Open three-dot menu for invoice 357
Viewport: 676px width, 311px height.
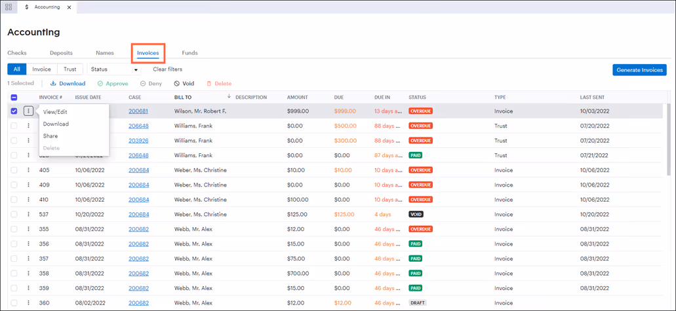[x=28, y=259]
